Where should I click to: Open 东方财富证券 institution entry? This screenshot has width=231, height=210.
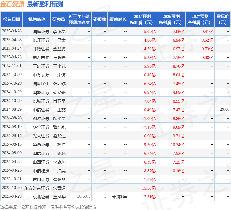pyautogui.click(x=37, y=188)
